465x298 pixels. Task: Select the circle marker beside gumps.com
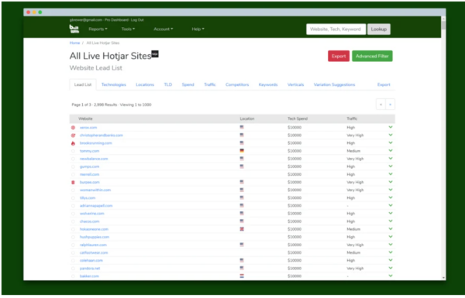[x=73, y=166]
